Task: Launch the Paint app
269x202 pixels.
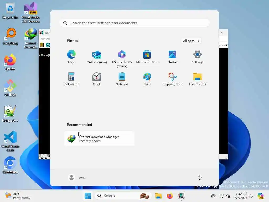Action: tap(147, 79)
